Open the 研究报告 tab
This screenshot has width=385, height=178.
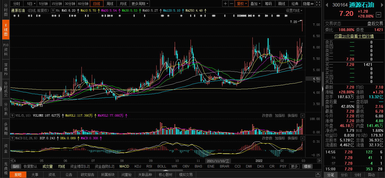tap(87, 175)
